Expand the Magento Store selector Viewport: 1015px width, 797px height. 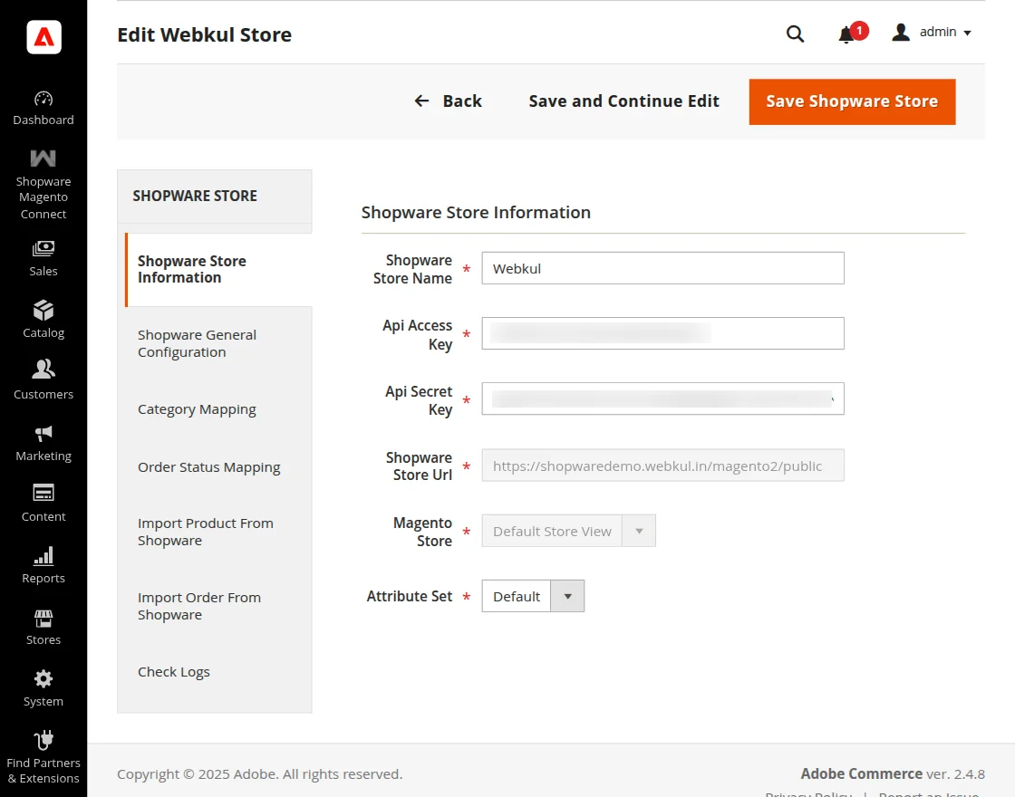[639, 532]
